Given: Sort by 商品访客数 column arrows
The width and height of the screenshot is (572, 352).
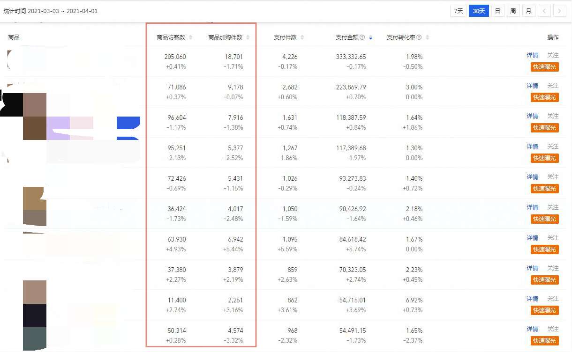Looking at the screenshot, I should pos(190,37).
